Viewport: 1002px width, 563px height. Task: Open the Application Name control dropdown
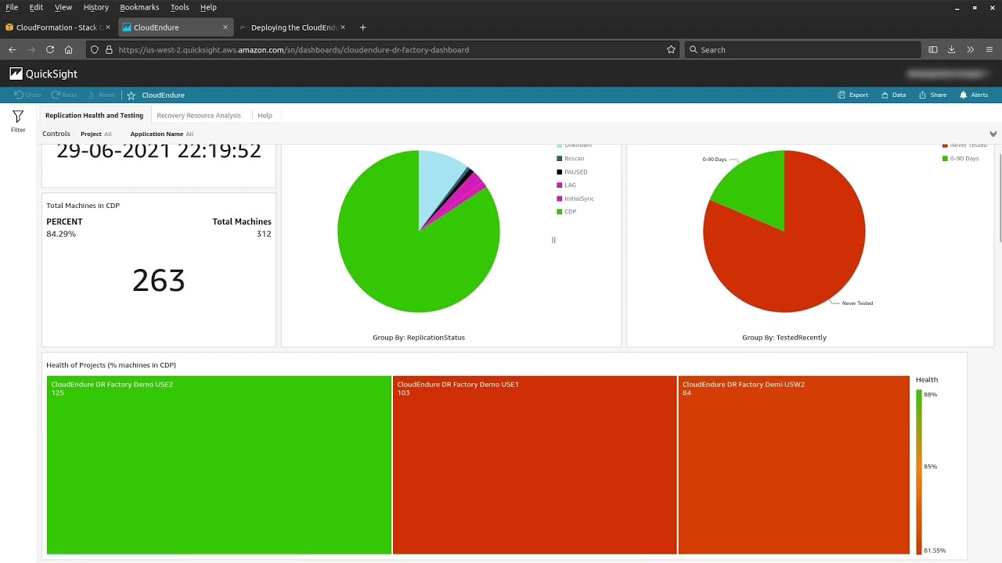tap(161, 134)
